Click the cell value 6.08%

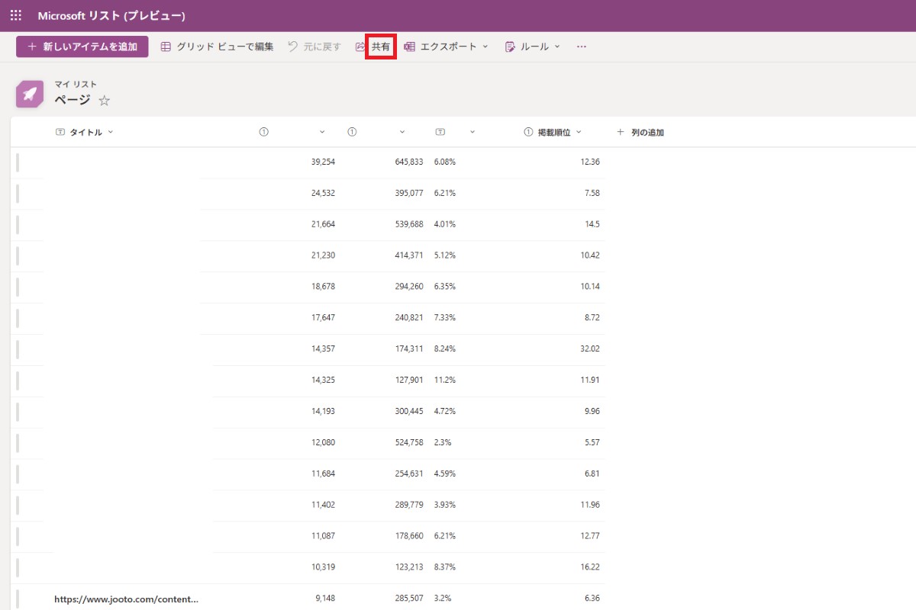point(445,162)
